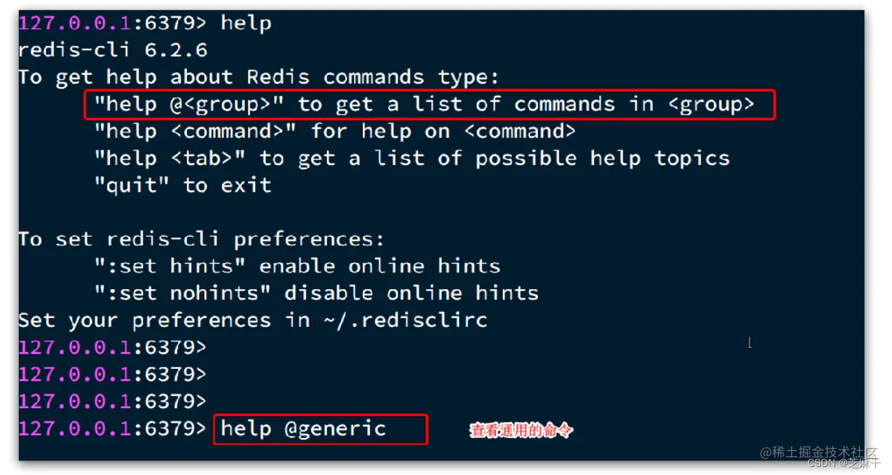Viewport: 892px width, 475px height.
Task: Click the second empty 127.0.0.1:6379> prompt
Action: coord(113,375)
